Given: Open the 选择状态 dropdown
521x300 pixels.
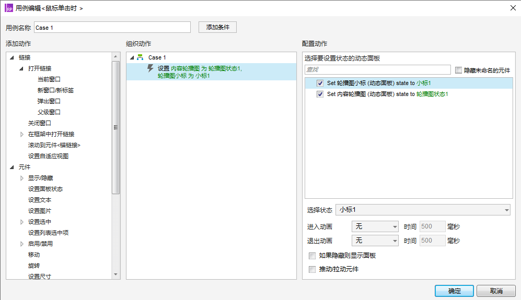Looking at the screenshot, I should tap(423, 210).
